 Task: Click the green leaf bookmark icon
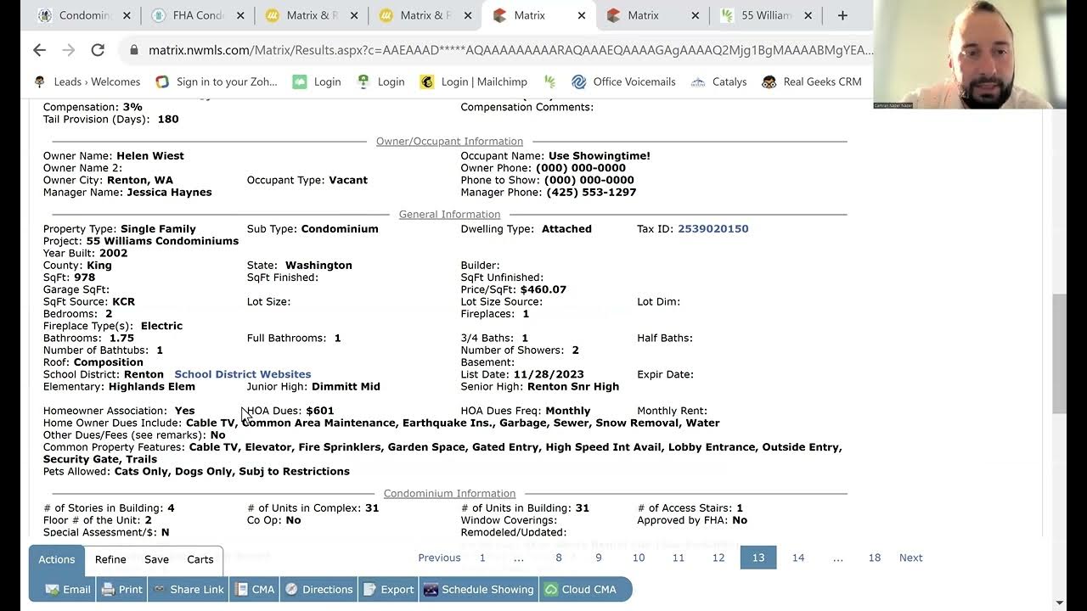click(x=550, y=81)
